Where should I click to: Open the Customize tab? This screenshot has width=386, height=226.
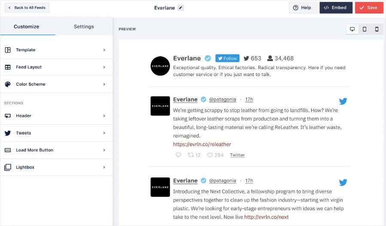26,27
